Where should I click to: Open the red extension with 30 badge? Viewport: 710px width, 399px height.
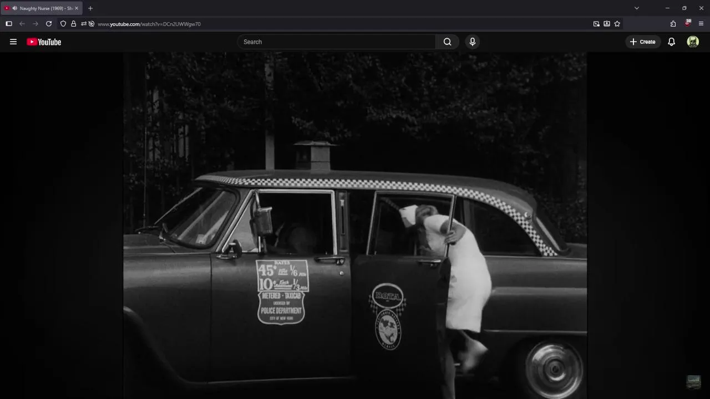688,23
